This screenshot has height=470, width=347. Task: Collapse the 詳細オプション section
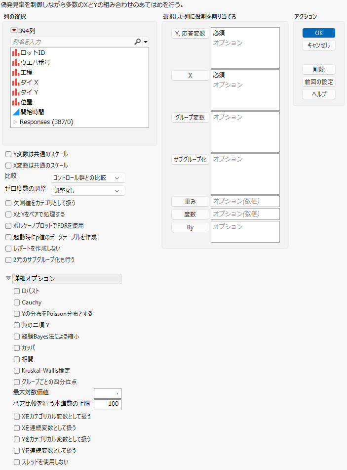pos(8,278)
